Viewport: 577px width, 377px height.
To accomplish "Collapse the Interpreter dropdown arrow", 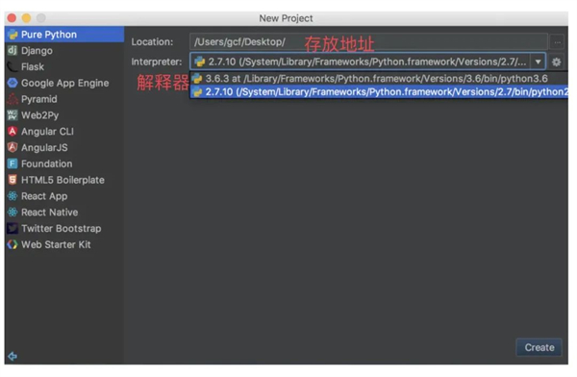I will point(538,62).
